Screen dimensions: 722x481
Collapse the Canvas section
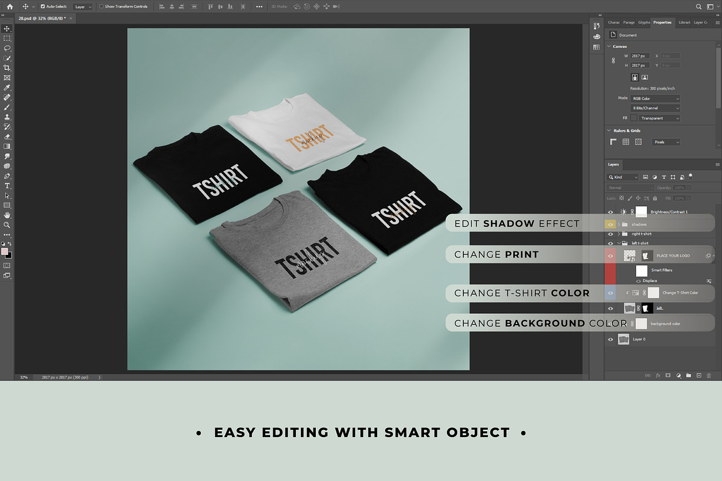609,46
